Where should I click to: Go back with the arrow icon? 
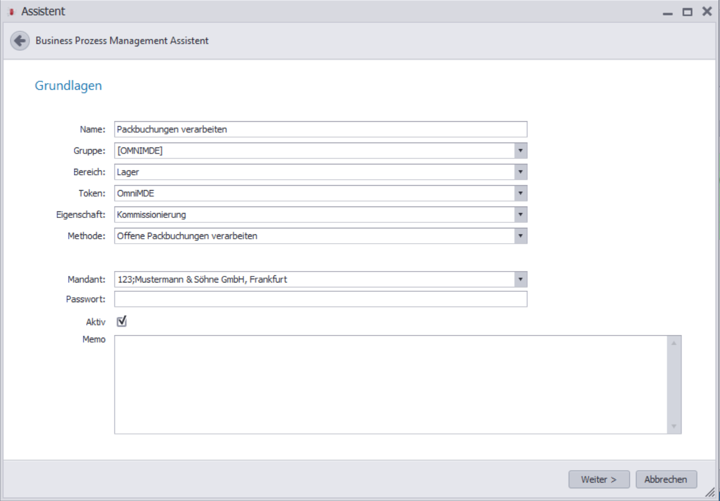(20, 40)
